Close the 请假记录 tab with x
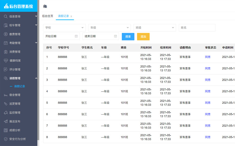 click(x=71, y=16)
